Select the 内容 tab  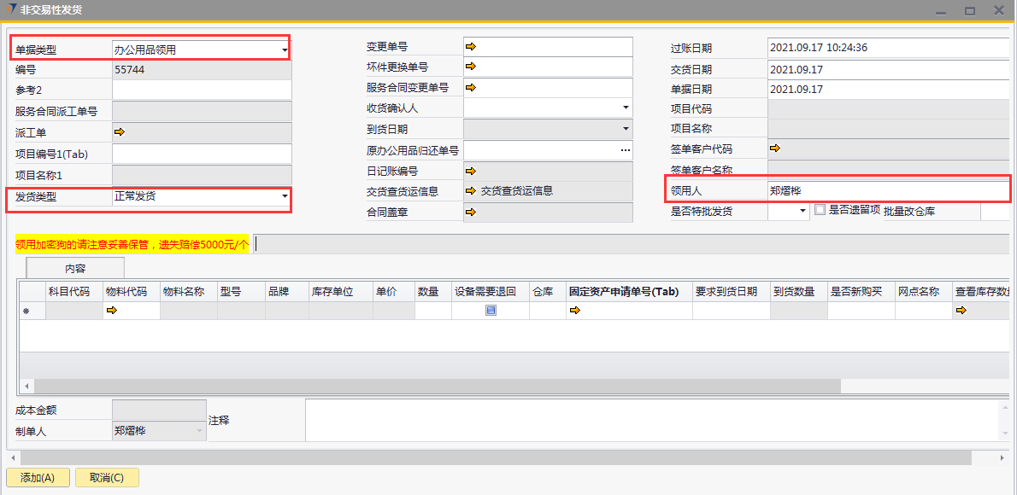[x=75, y=268]
